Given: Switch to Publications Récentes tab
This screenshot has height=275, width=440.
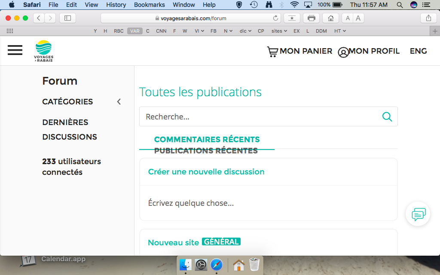Looking at the screenshot, I should coord(206,151).
